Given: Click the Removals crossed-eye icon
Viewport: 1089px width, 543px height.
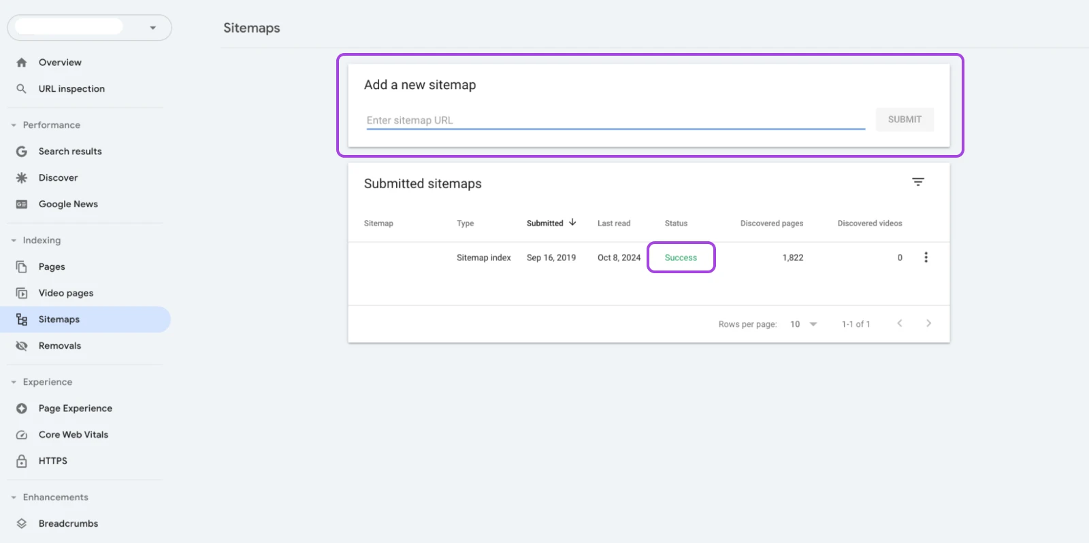Looking at the screenshot, I should [22, 346].
